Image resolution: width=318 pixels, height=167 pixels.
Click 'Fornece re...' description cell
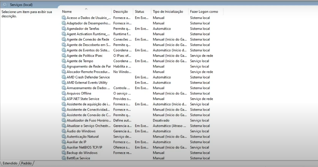[122, 153]
